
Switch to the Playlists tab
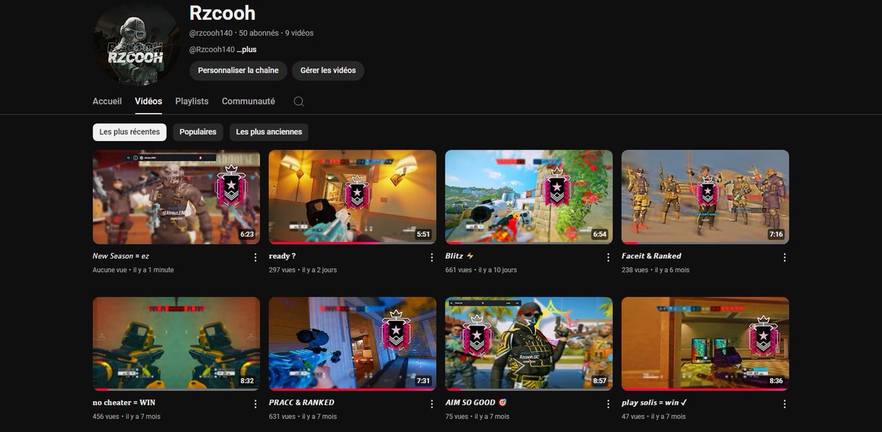pos(192,101)
